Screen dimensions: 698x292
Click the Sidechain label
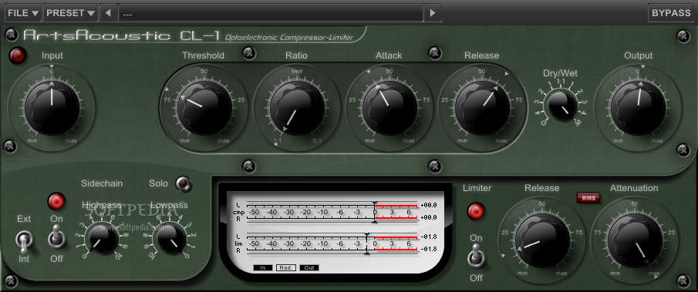click(102, 183)
